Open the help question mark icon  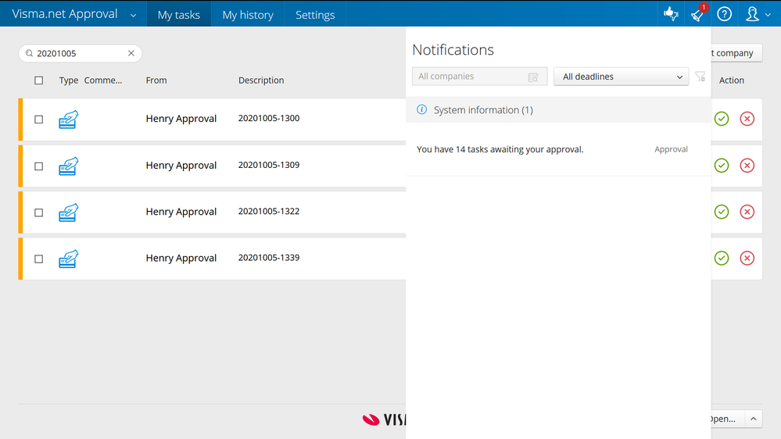coord(725,14)
